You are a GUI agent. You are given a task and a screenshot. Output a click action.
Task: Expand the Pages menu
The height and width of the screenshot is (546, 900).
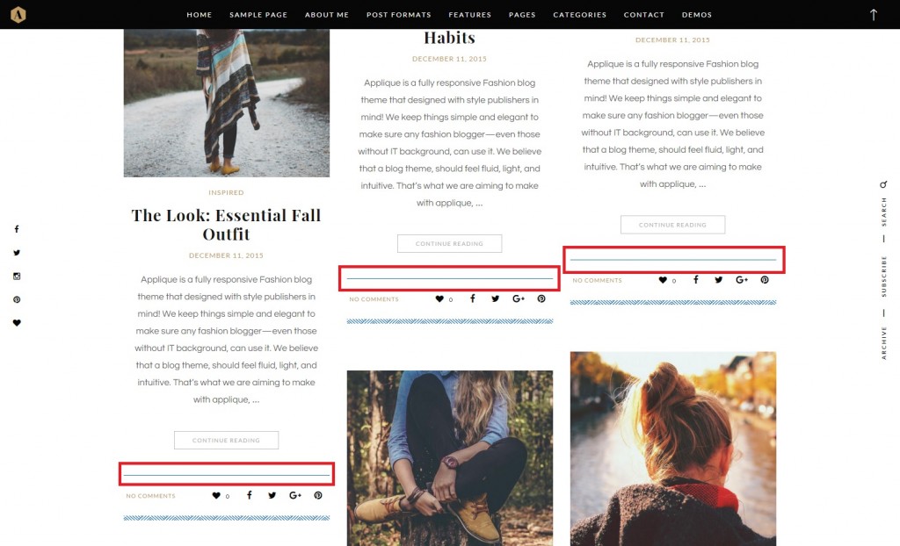coord(522,15)
